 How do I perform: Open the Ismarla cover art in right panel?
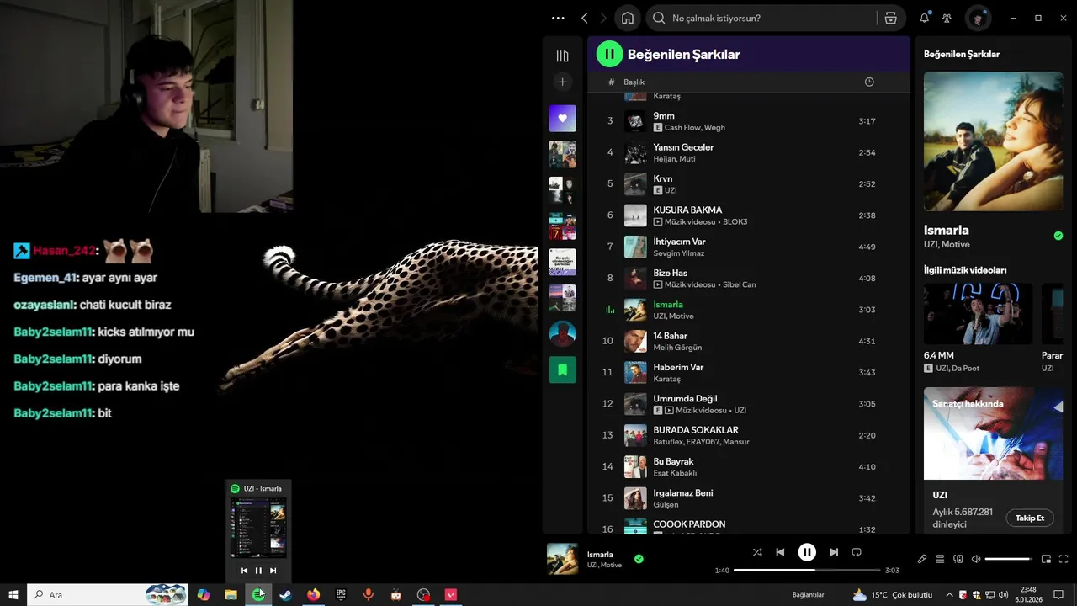993,141
